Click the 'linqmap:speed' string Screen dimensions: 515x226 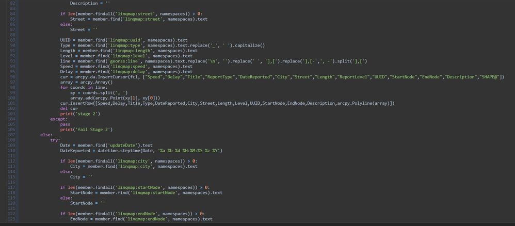(128, 67)
